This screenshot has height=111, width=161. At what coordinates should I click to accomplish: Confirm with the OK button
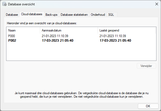[x=148, y=106]
